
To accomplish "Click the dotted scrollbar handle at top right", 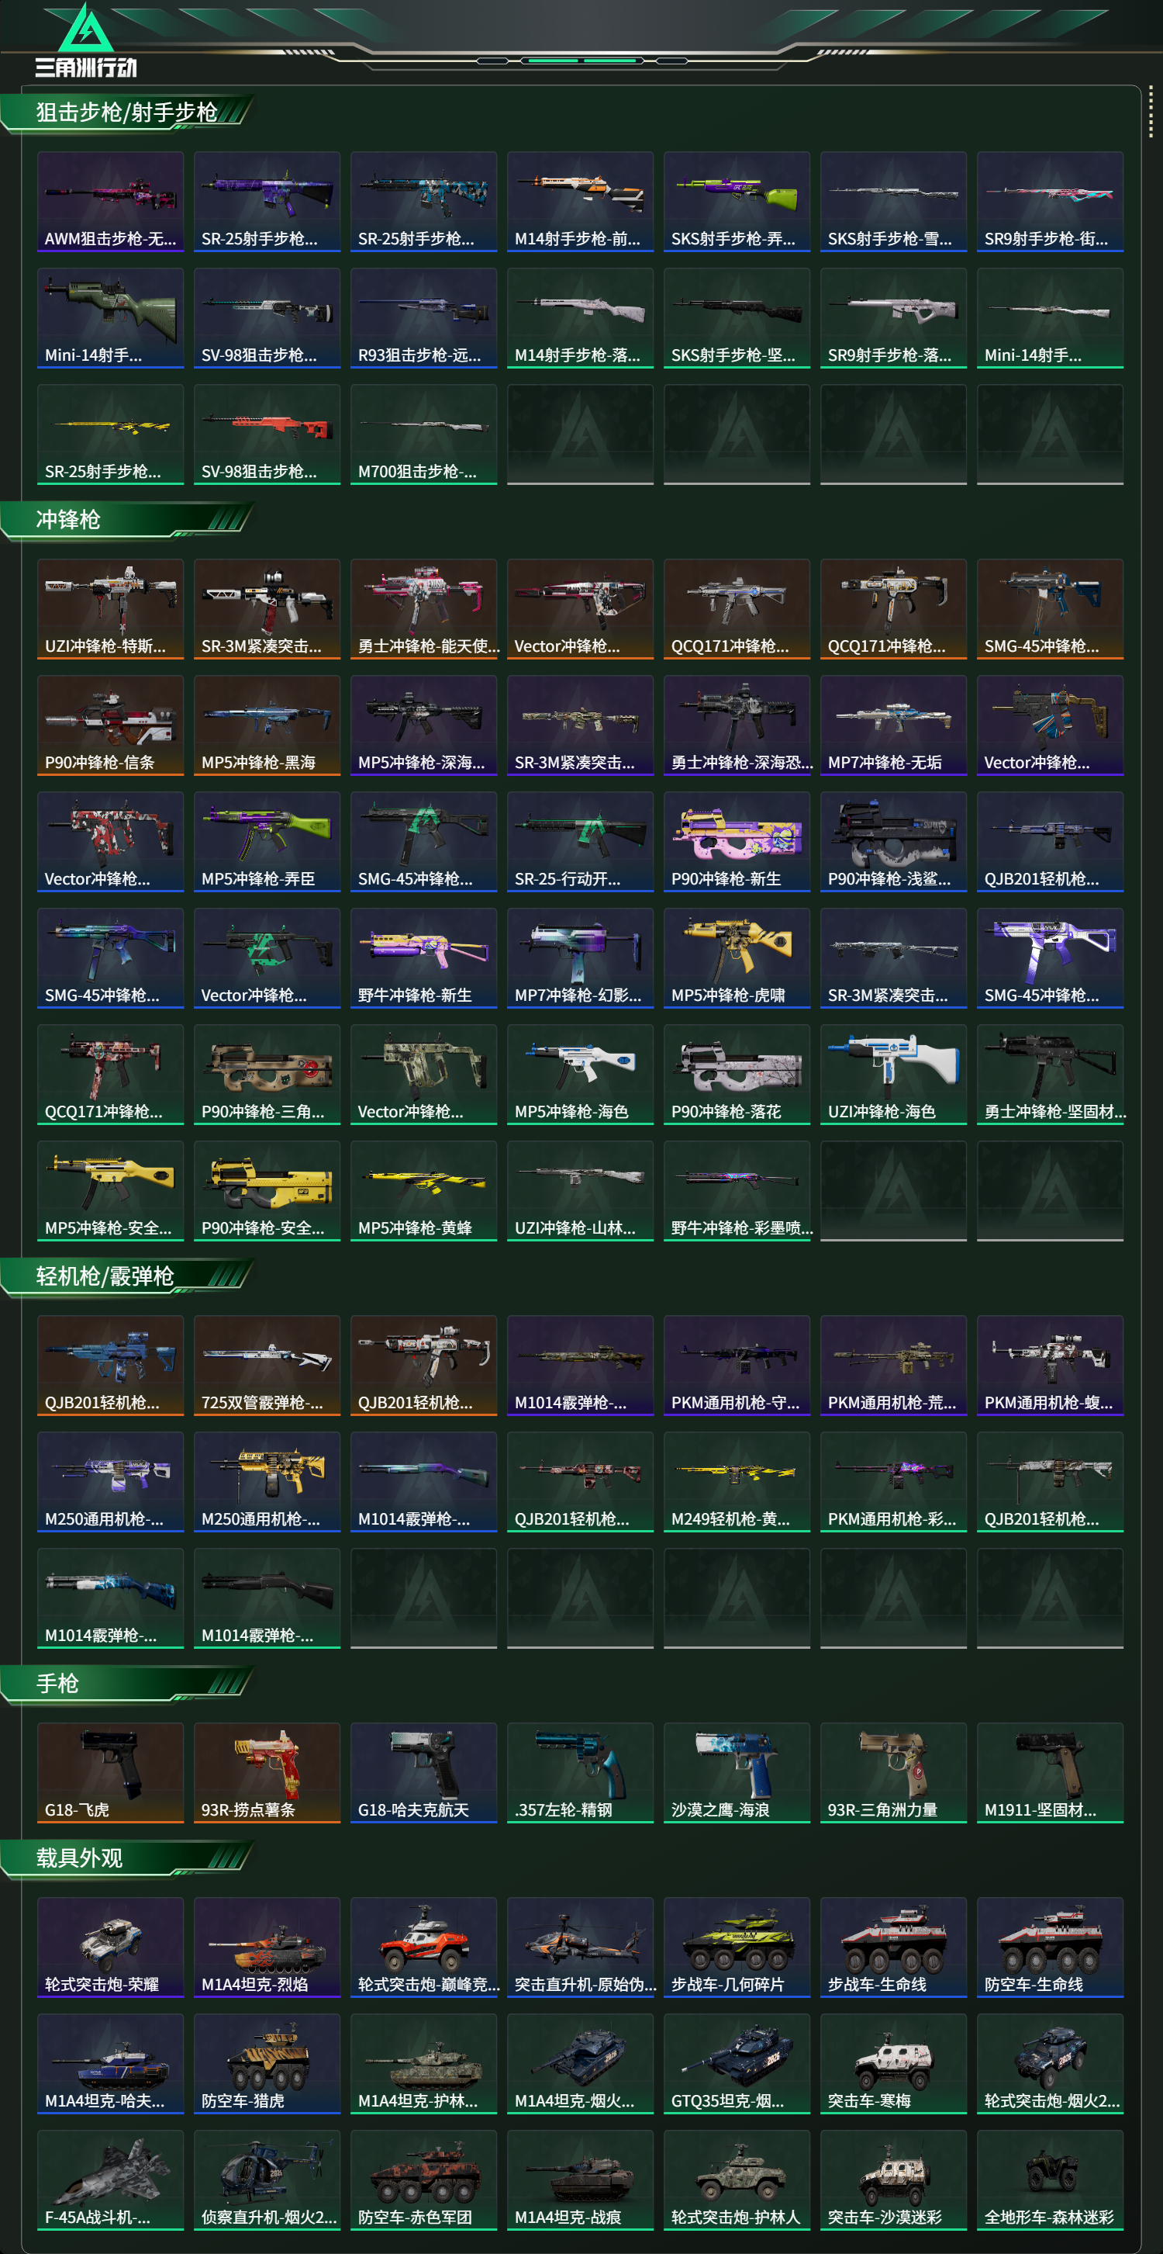I will (1151, 111).
